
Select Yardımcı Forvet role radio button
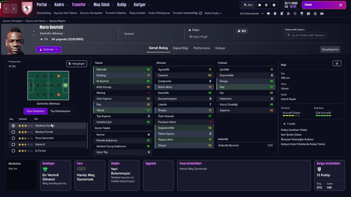coord(13,126)
